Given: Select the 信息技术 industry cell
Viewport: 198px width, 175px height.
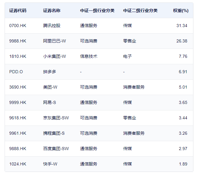Looking at the screenshot, I should pyautogui.click(x=89, y=56).
